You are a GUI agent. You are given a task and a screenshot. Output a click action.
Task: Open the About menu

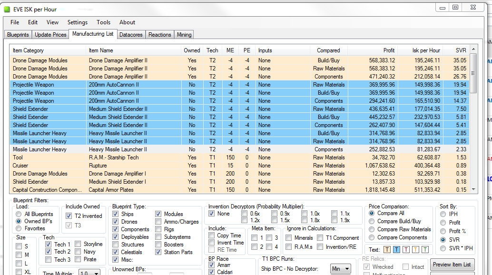click(127, 22)
